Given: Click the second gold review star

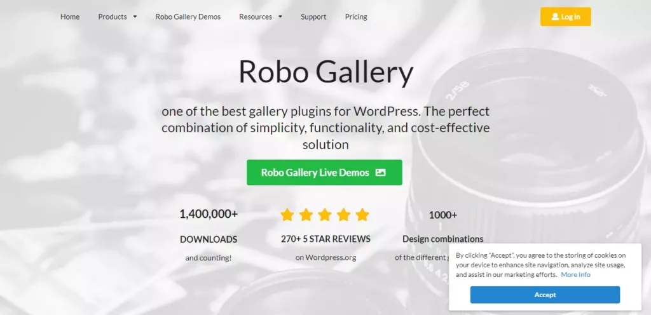Looking at the screenshot, I should pyautogui.click(x=306, y=215).
